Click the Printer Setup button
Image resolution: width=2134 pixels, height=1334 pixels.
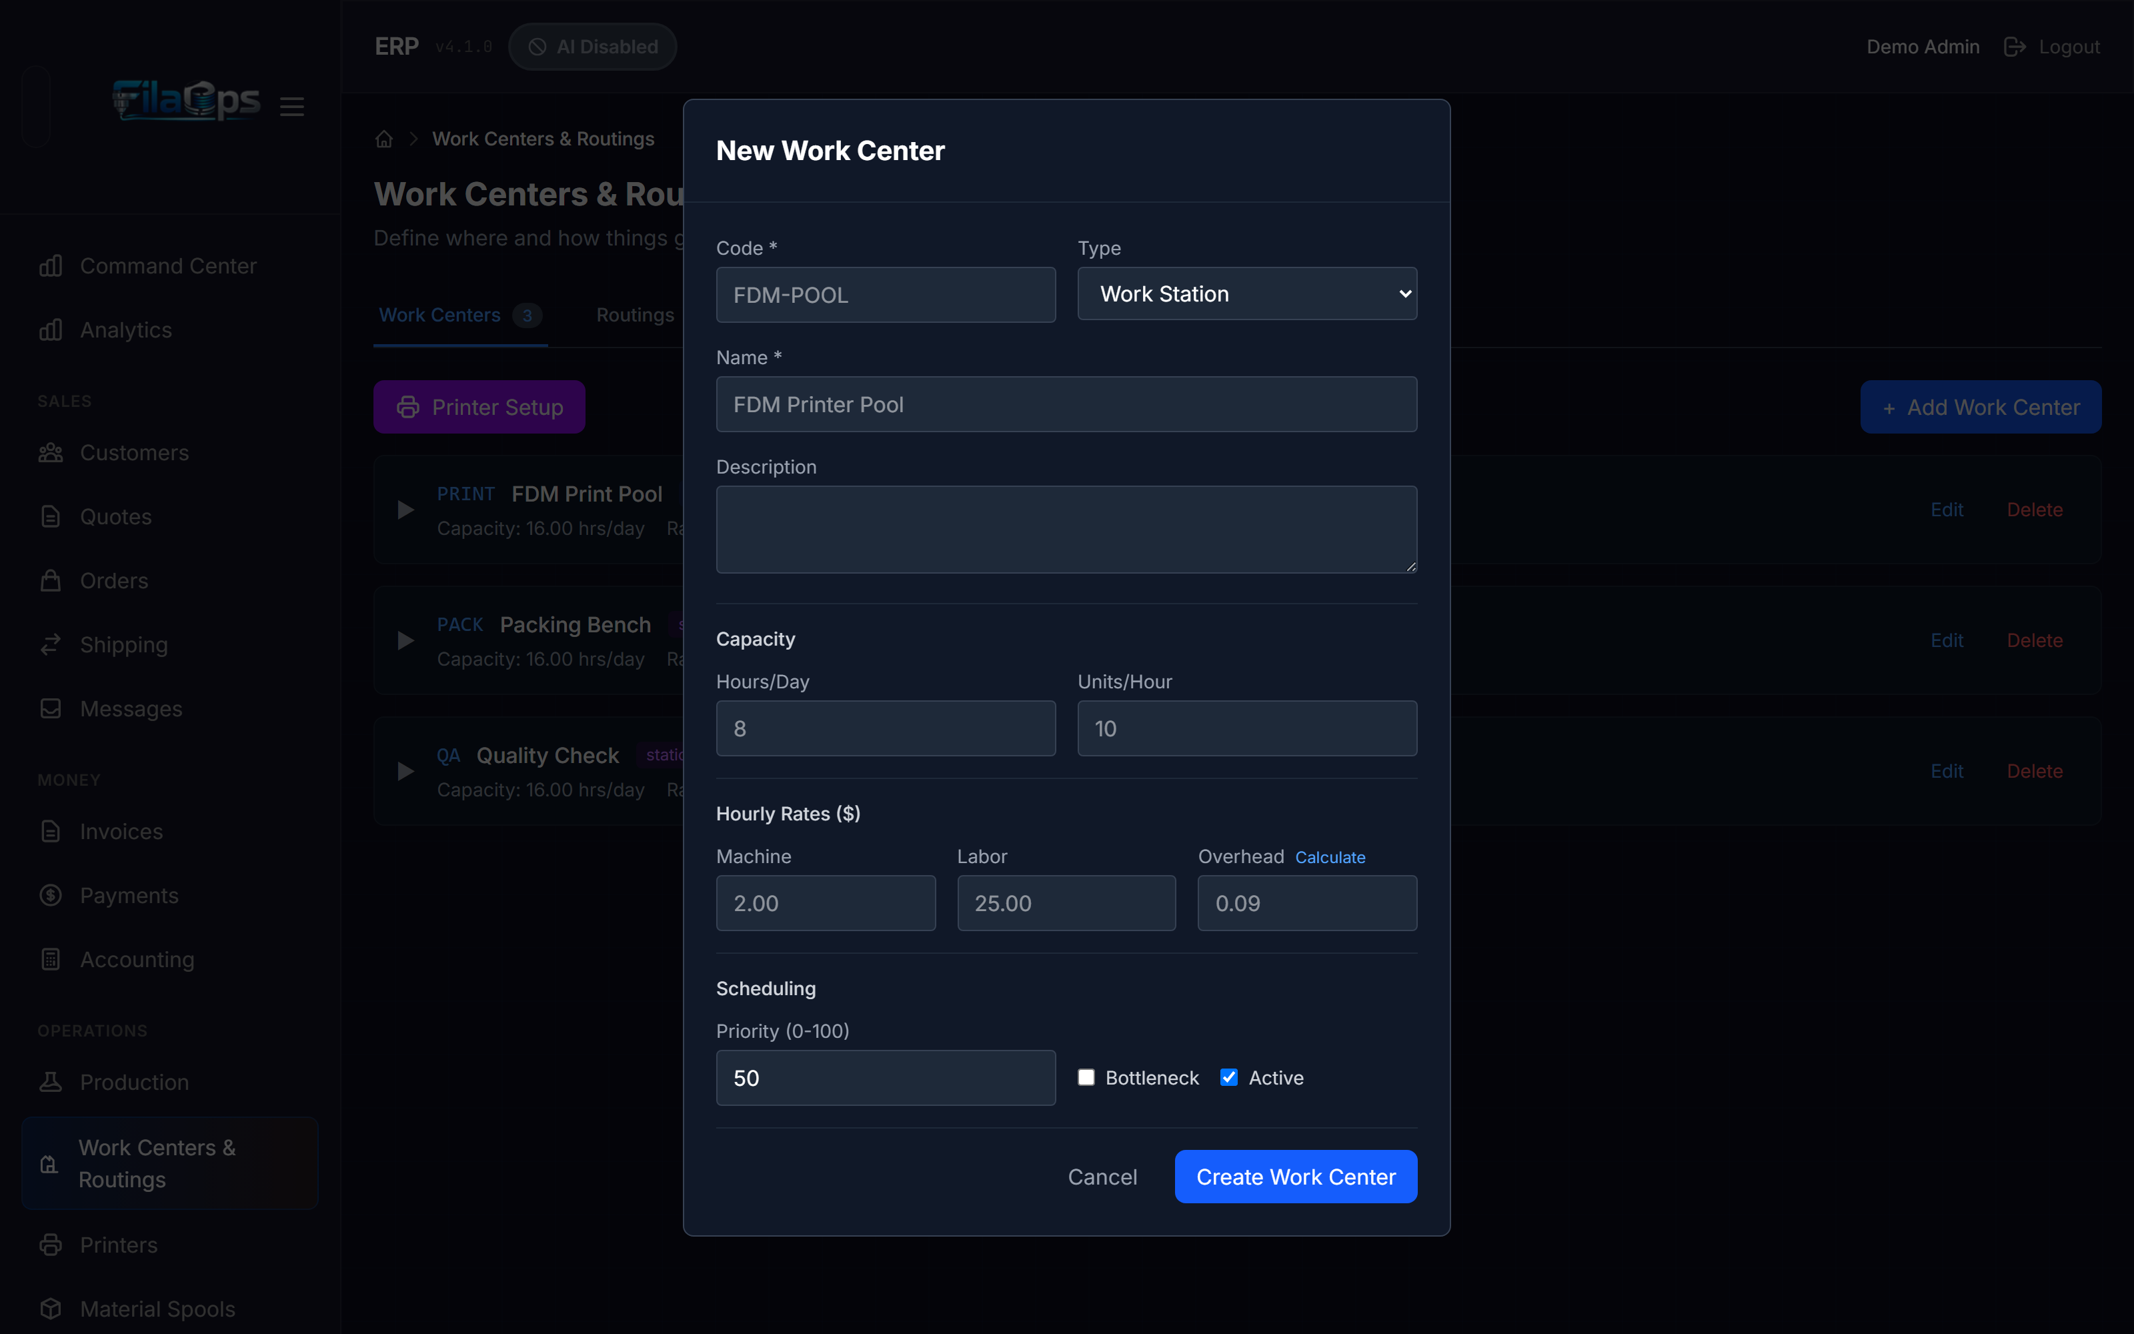479,407
